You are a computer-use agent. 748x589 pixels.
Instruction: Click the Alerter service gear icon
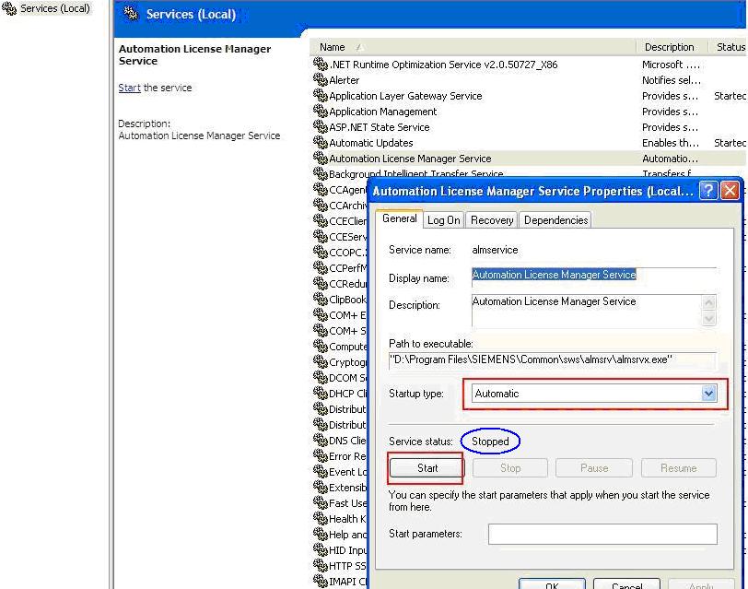320,79
